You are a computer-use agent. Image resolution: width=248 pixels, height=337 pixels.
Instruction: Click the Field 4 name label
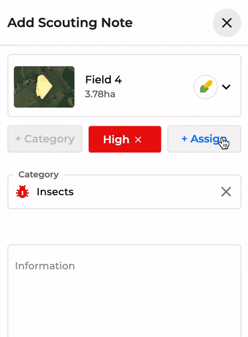pos(103,80)
